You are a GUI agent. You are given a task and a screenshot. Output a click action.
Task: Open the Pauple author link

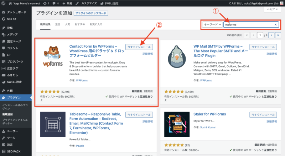click(80, 146)
